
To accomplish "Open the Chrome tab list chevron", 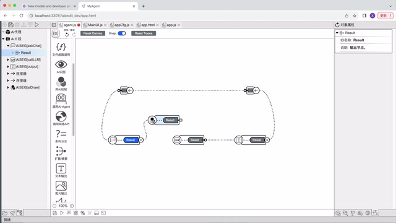I will click(x=390, y=6).
